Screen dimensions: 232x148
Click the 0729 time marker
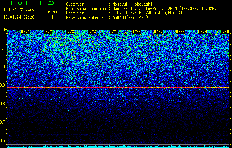(x=202, y=32)
